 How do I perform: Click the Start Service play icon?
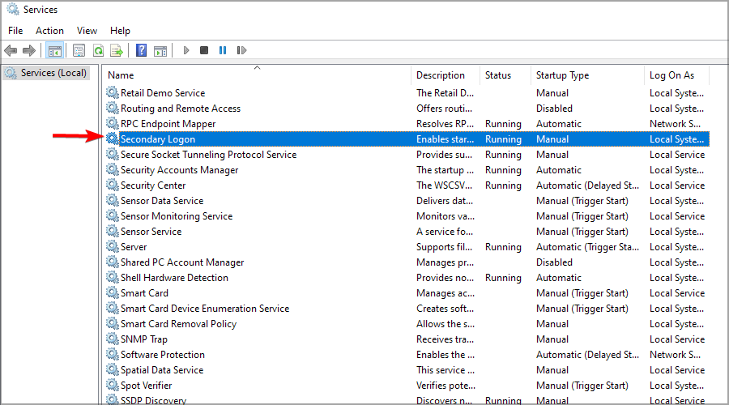click(186, 50)
